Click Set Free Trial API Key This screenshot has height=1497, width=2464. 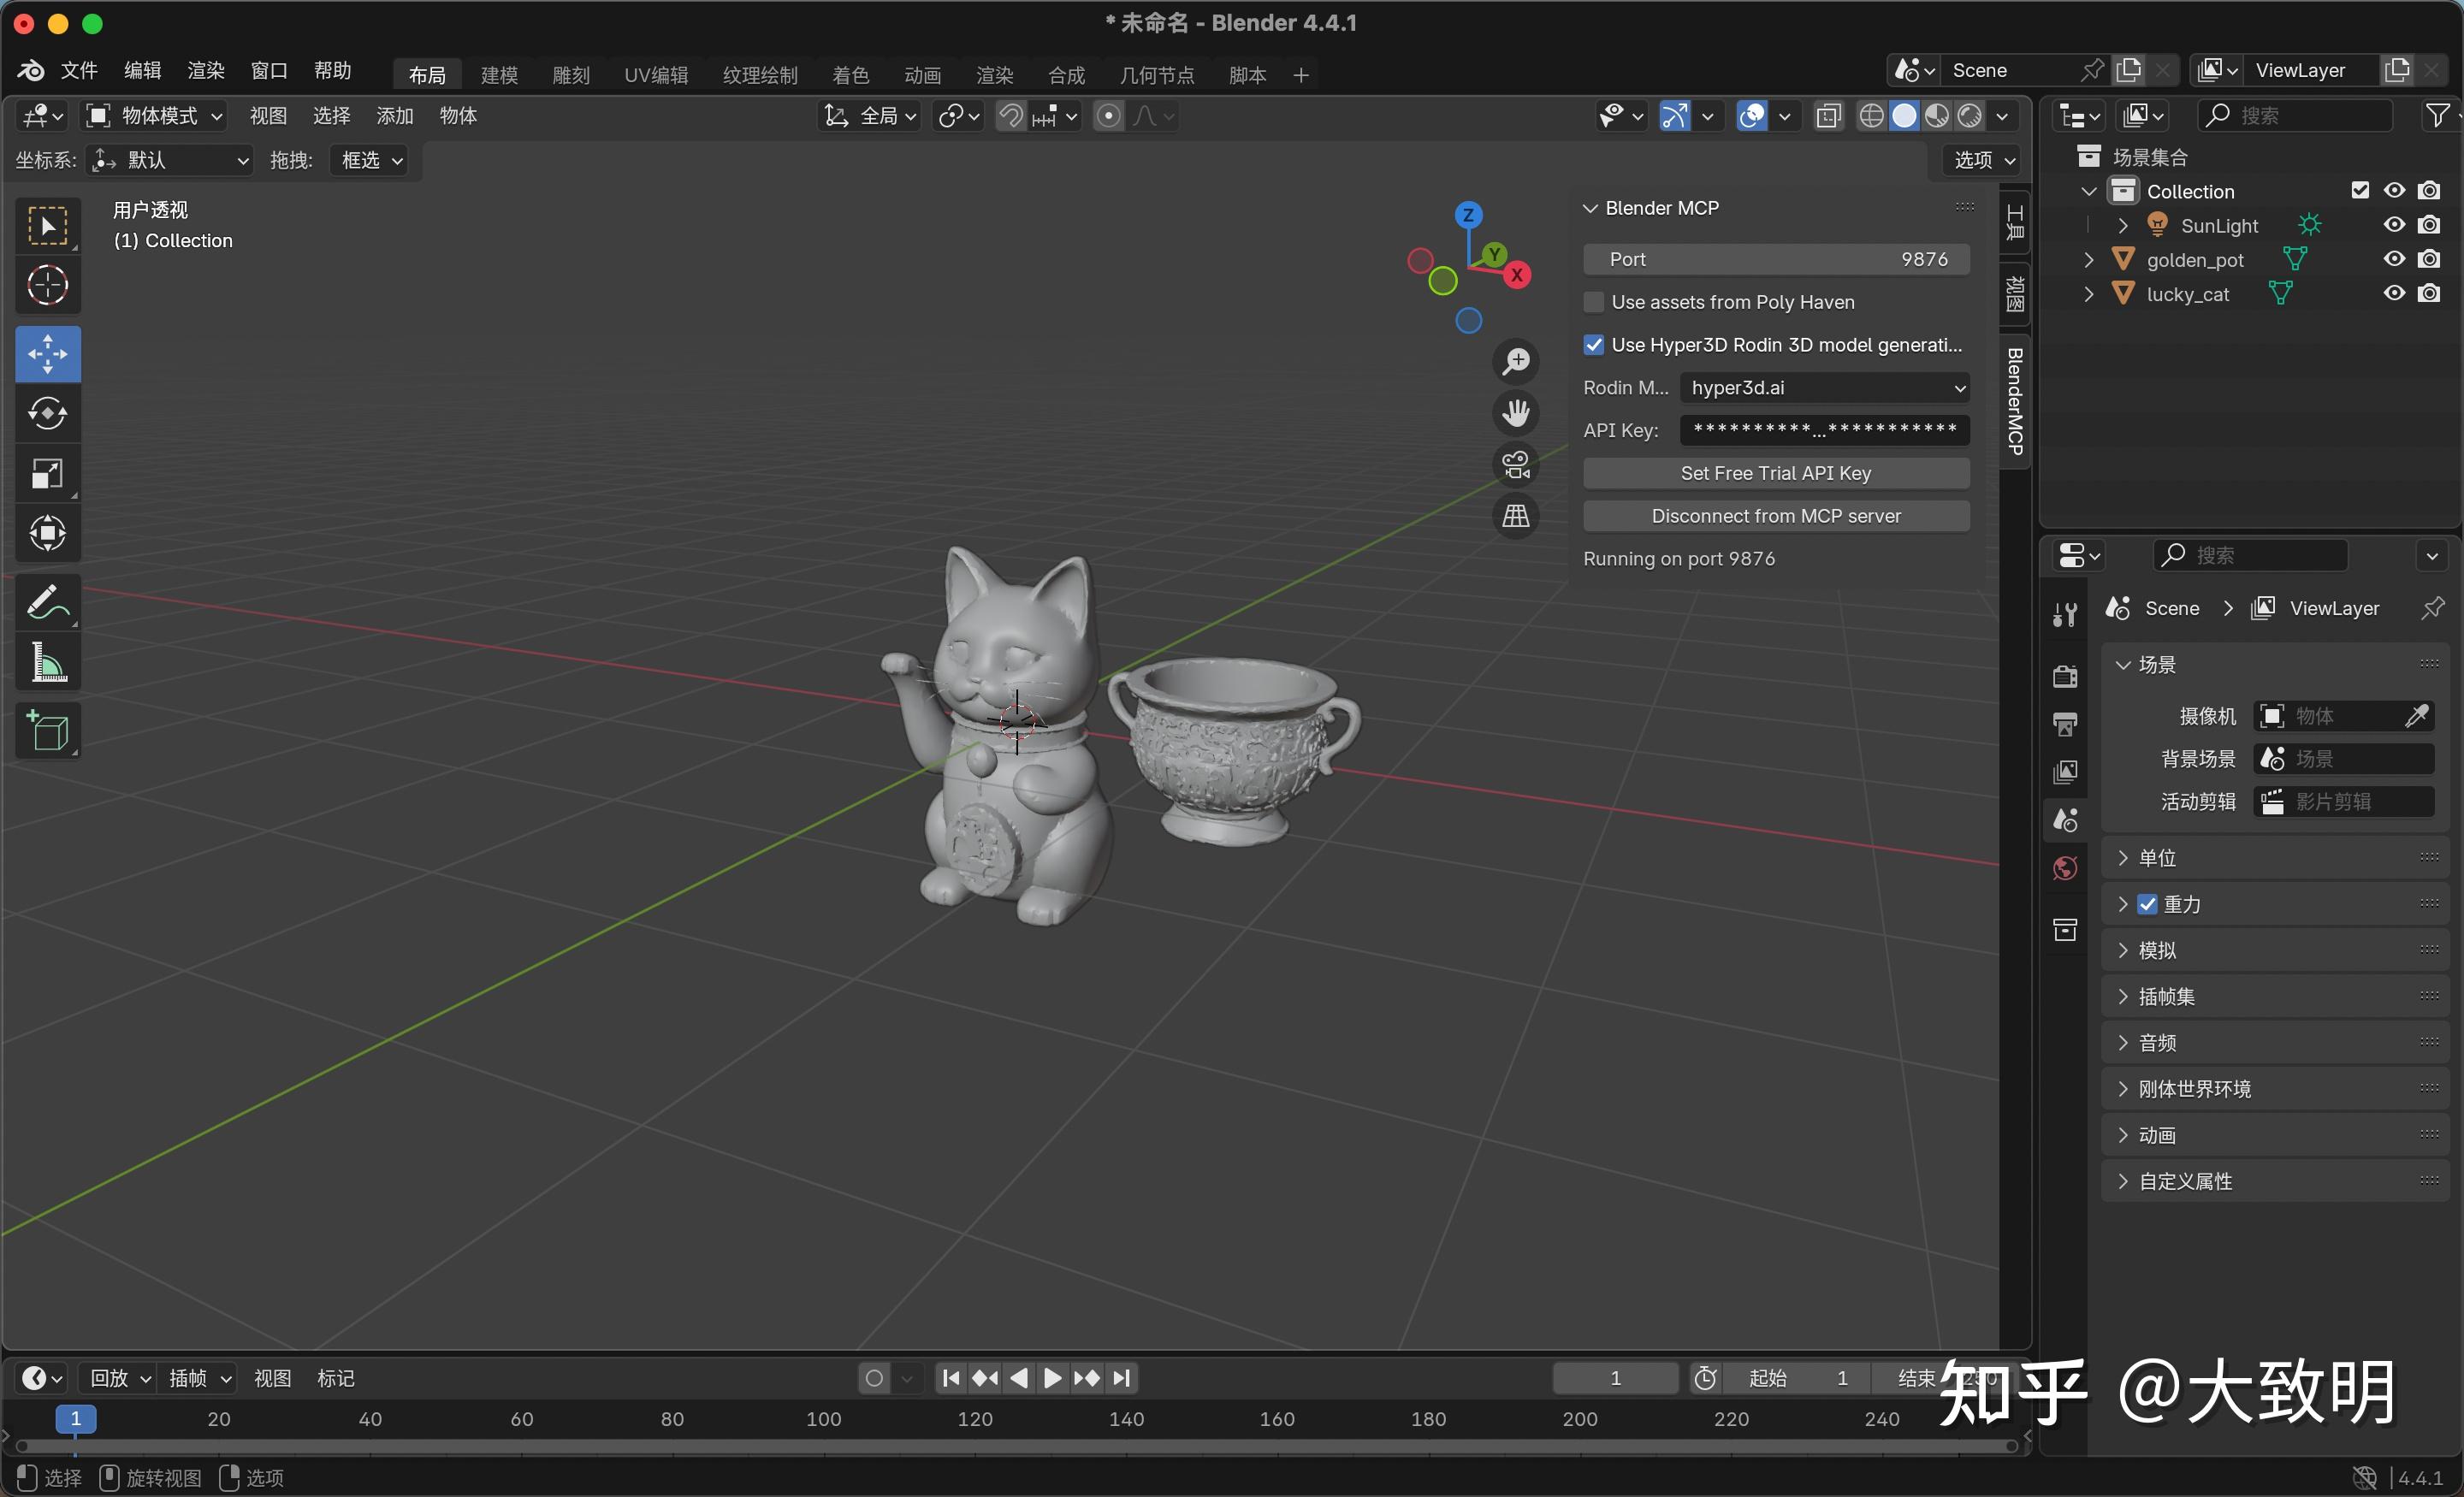pyautogui.click(x=1774, y=472)
